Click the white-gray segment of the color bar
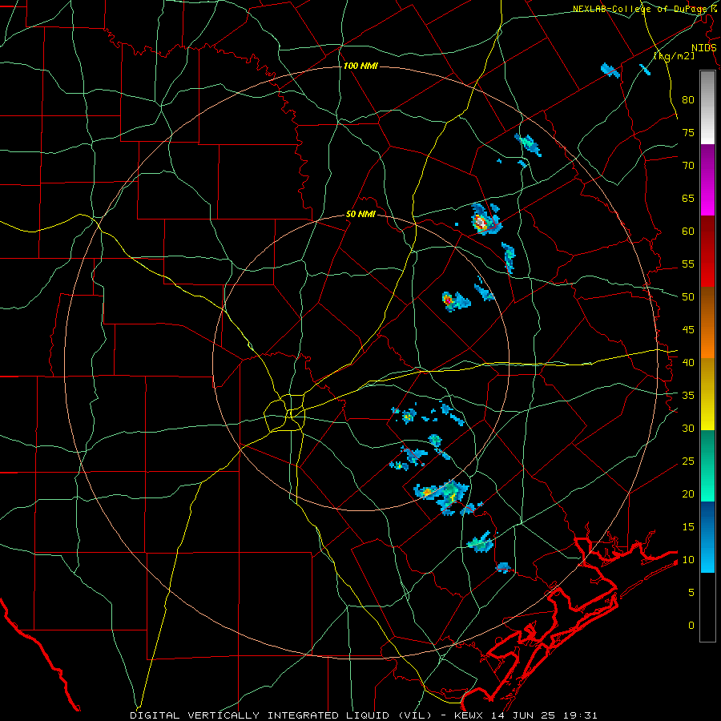 (x=707, y=107)
